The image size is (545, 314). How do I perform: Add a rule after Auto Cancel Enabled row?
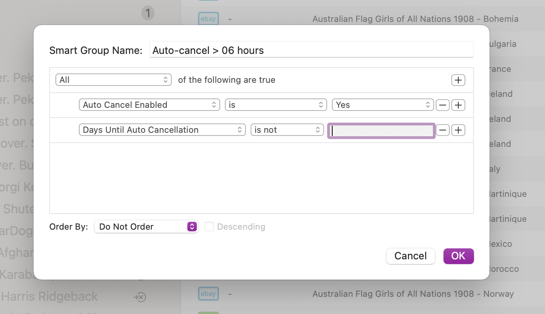pyautogui.click(x=458, y=105)
